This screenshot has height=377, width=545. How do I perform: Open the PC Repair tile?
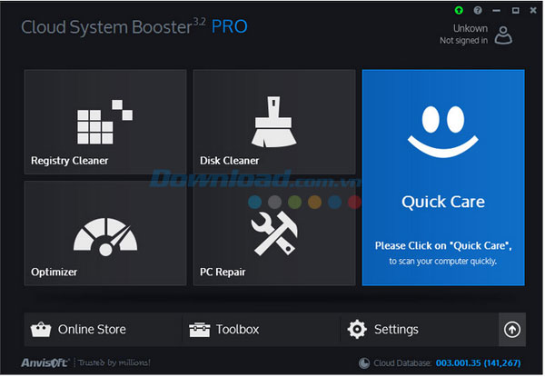click(x=274, y=233)
